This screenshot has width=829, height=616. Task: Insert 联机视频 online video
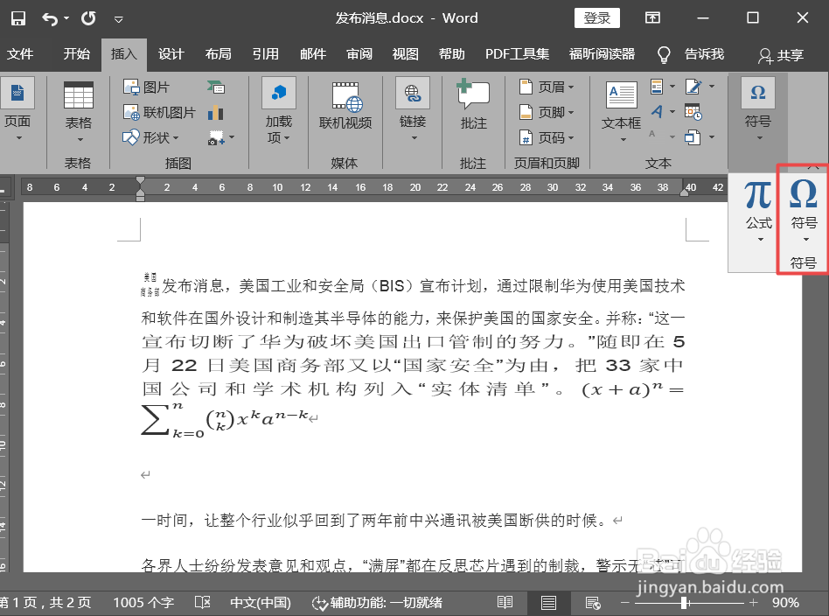(345, 105)
